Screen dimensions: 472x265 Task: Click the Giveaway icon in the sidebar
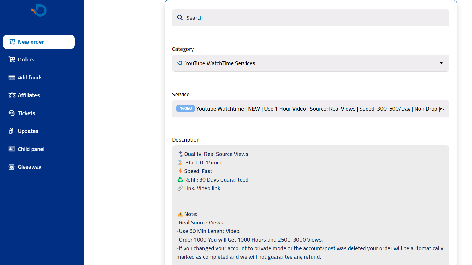click(11, 167)
